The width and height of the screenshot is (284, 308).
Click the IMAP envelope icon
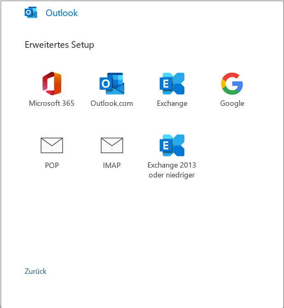(112, 145)
